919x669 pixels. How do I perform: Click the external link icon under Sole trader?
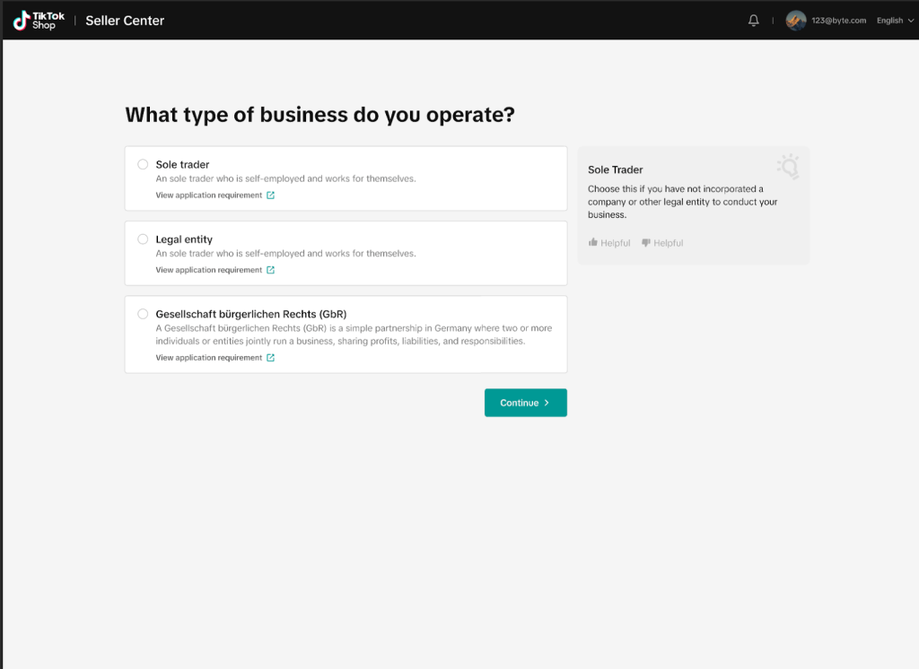[x=271, y=195]
